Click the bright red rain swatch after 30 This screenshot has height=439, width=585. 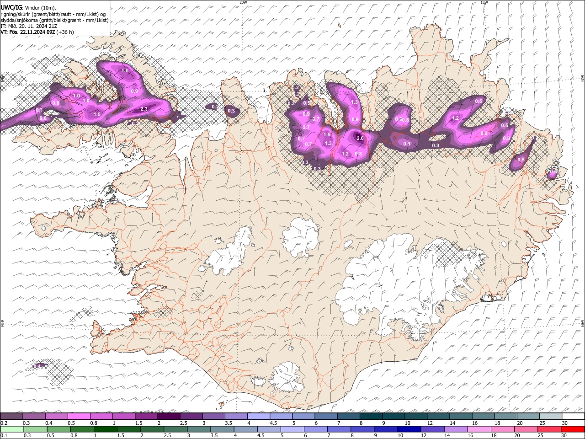[x=573, y=429]
